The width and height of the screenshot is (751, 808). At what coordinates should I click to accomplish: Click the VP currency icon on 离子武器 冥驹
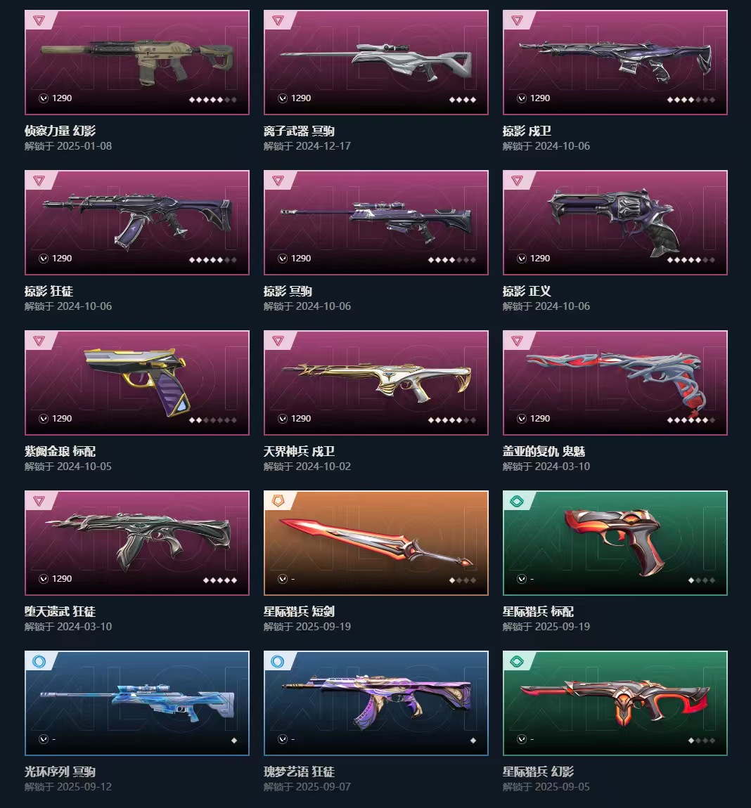(x=283, y=98)
